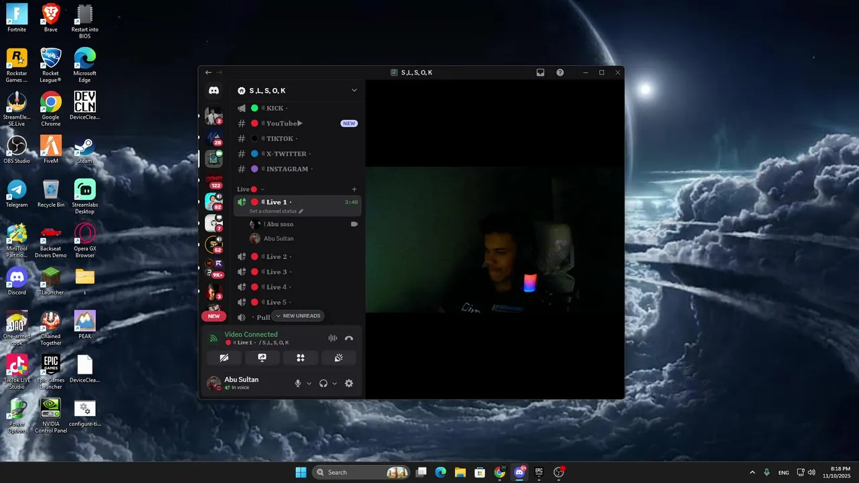Open FiveM desktop shortcut

pos(51,150)
